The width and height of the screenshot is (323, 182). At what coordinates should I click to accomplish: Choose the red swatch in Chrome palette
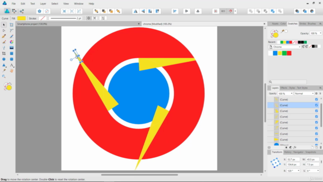pyautogui.click(x=289, y=53)
